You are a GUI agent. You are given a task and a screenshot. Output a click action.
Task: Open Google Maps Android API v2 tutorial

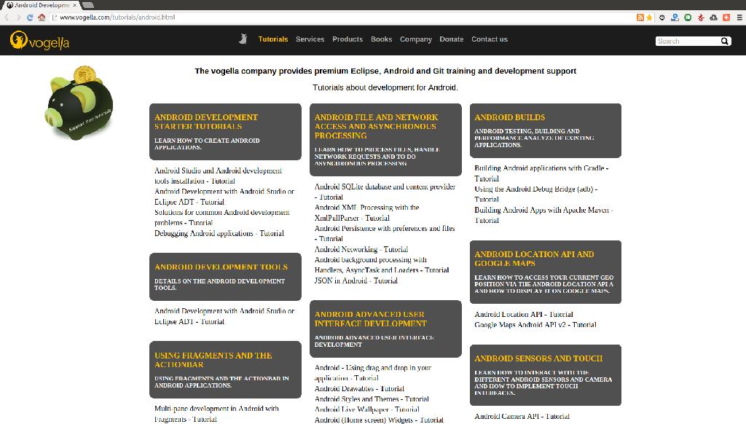coord(535,325)
